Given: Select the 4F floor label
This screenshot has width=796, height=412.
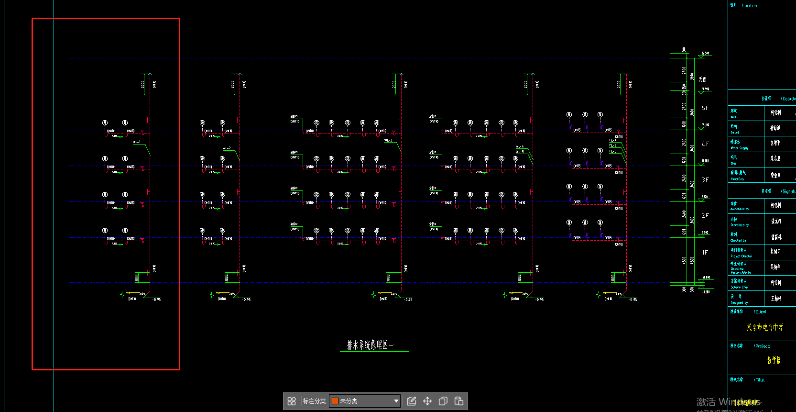Looking at the screenshot, I should tap(705, 144).
